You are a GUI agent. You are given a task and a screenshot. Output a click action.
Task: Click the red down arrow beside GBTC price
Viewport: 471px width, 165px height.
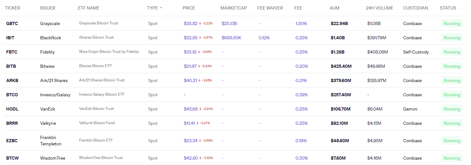click(x=200, y=23)
